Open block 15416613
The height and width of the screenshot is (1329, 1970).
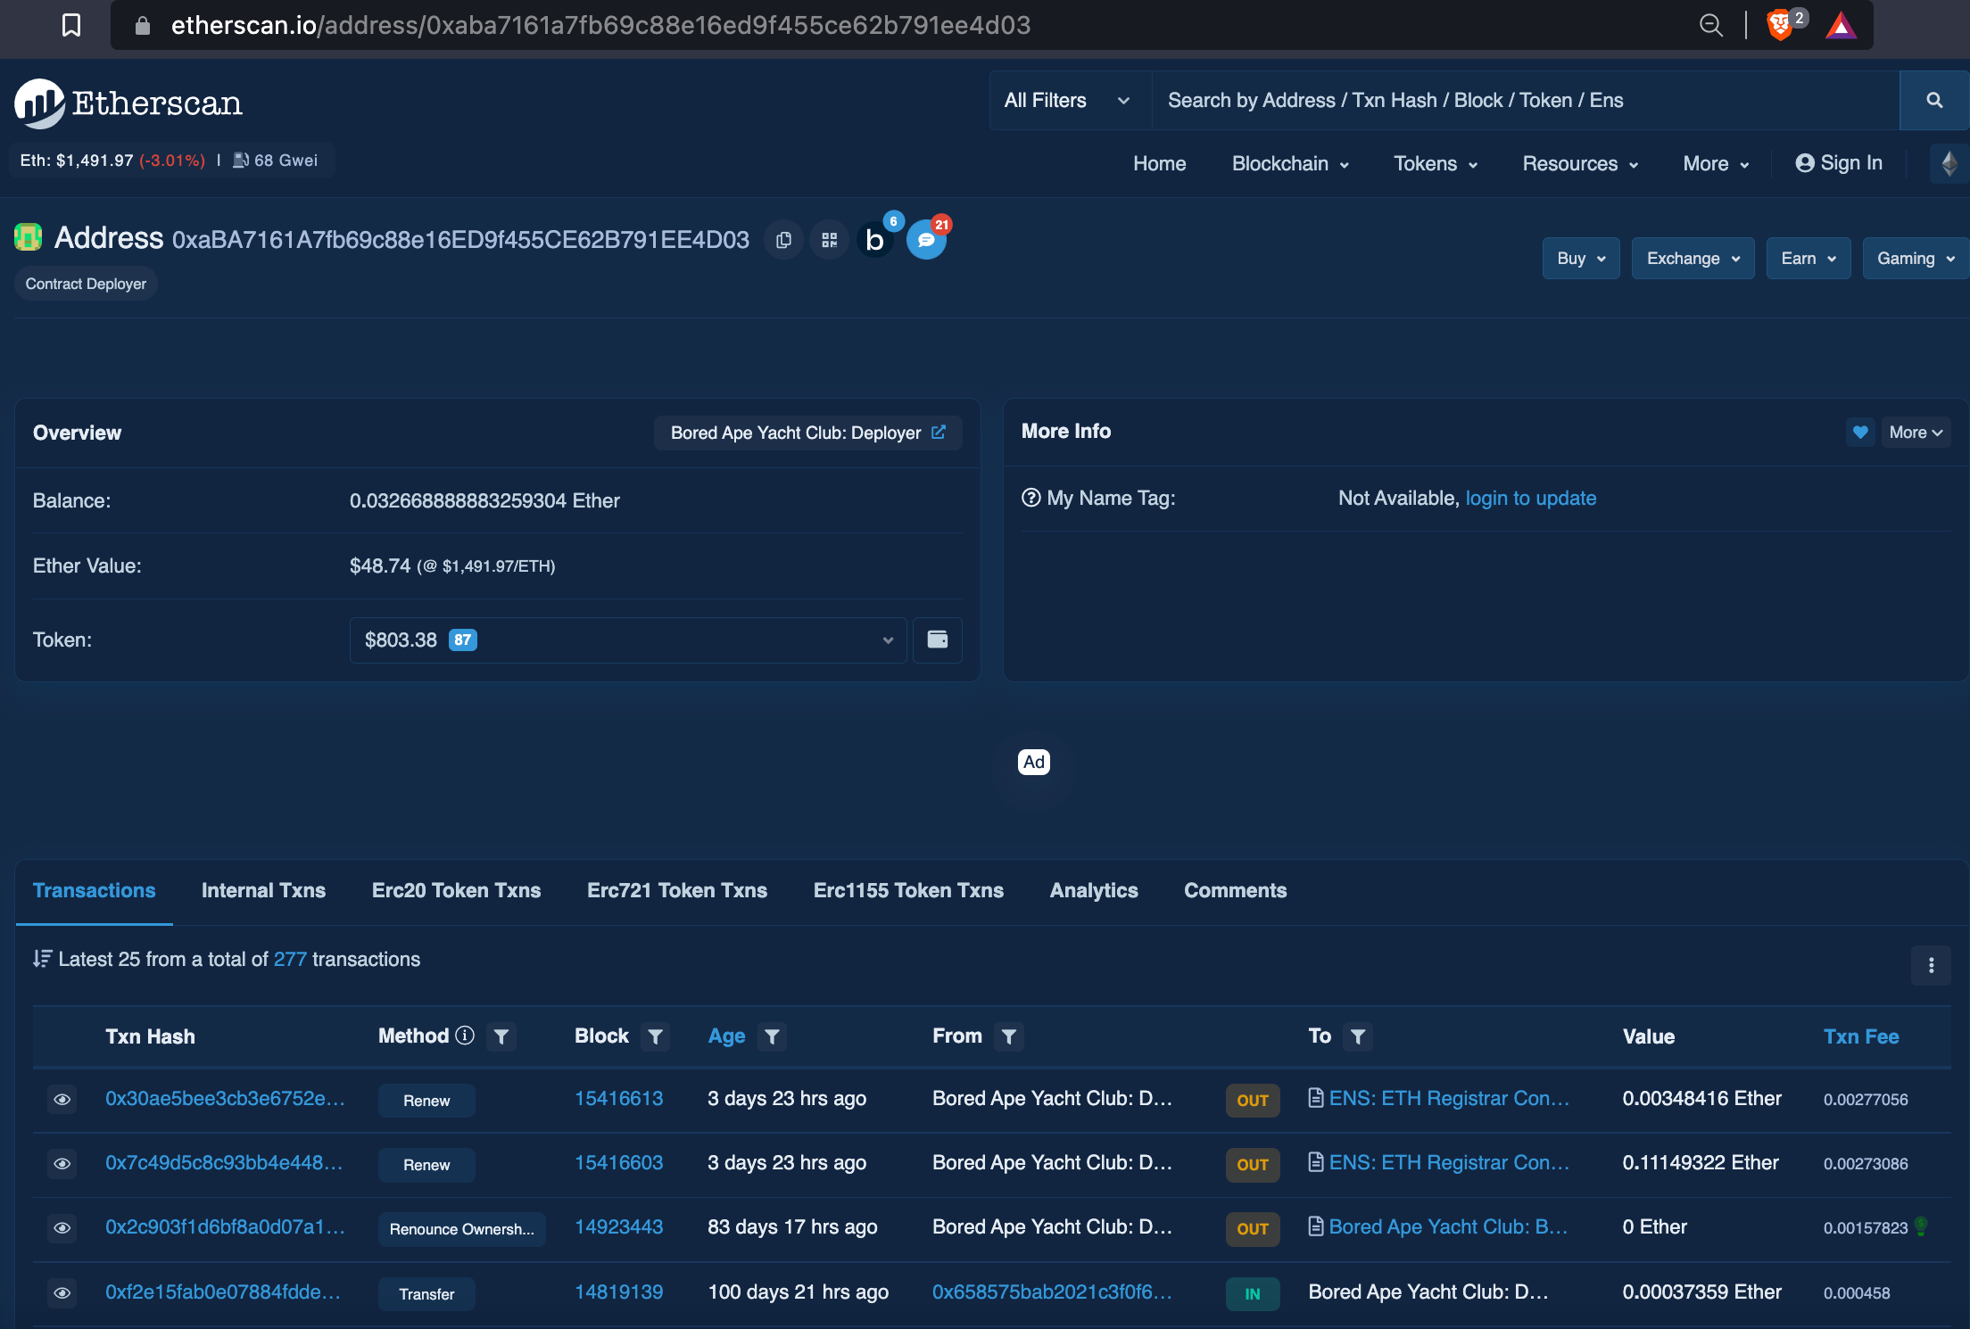pos(619,1099)
